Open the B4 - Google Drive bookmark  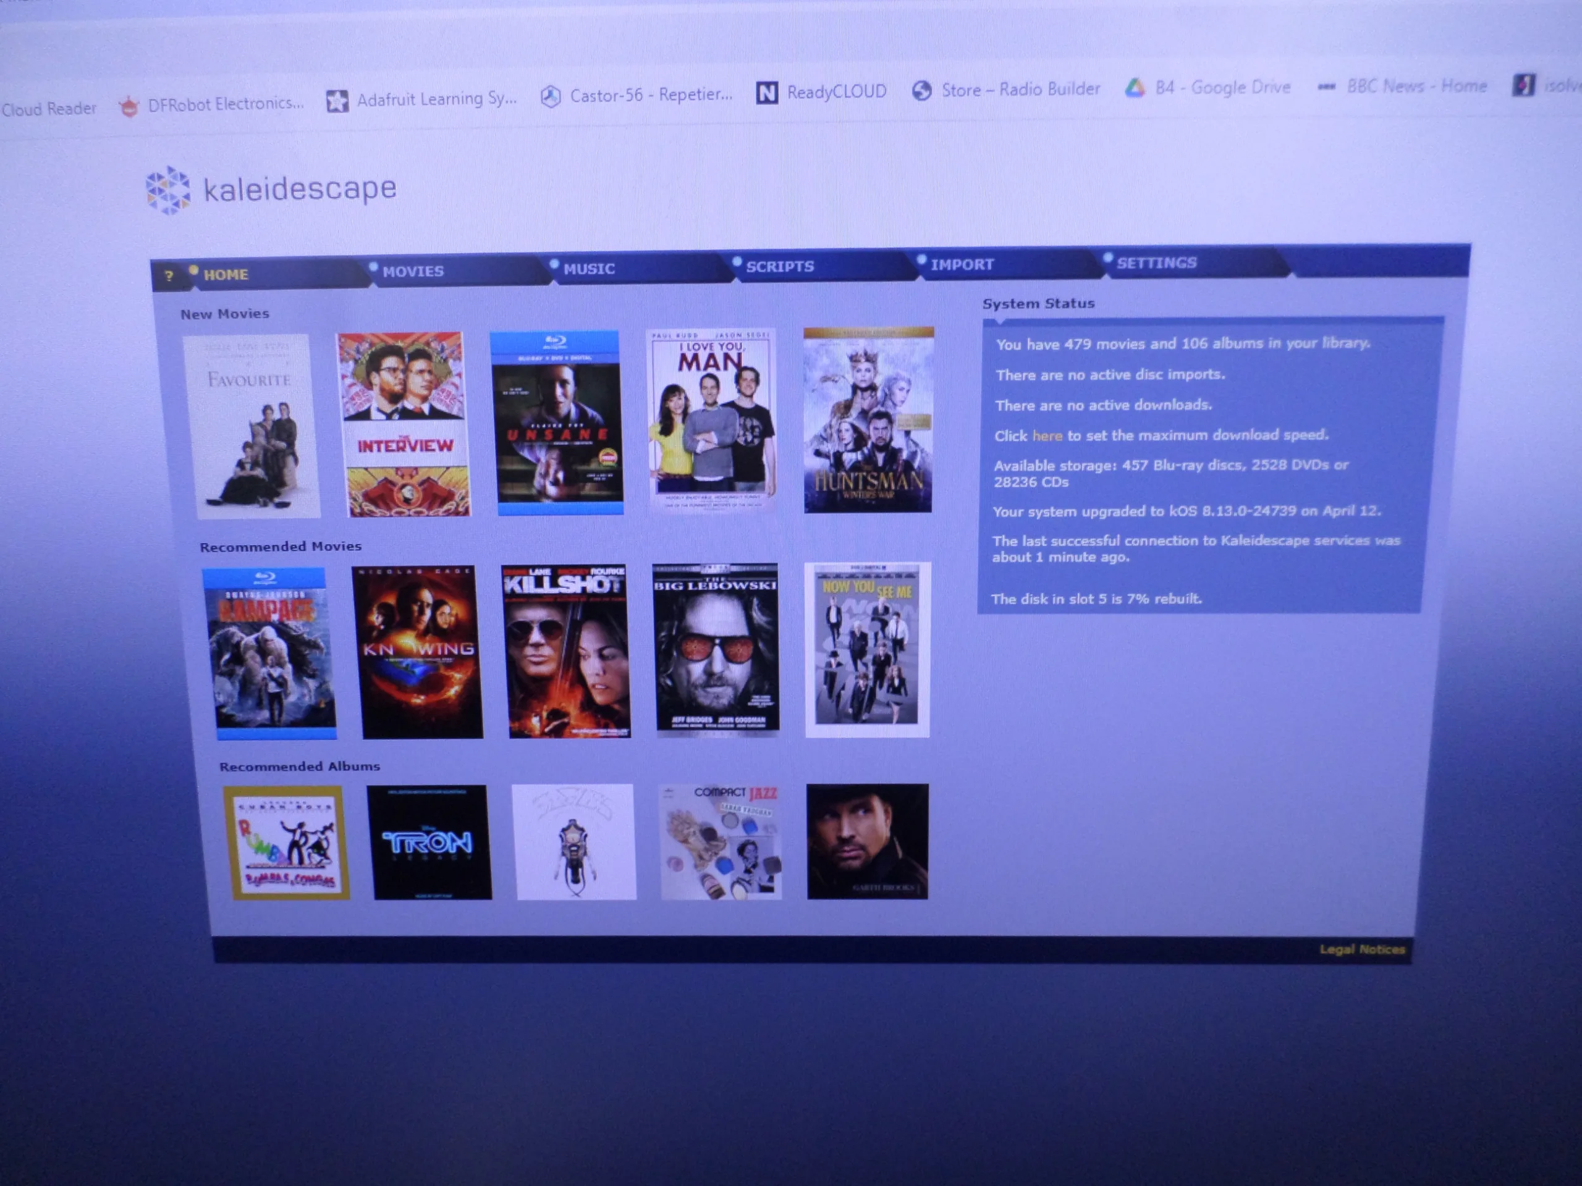click(1208, 87)
